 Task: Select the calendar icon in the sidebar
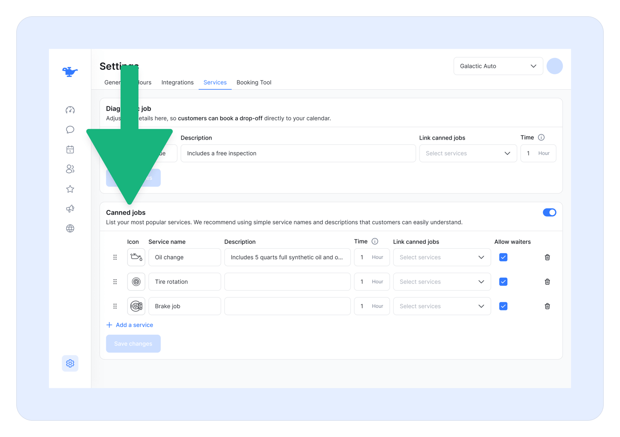point(70,149)
